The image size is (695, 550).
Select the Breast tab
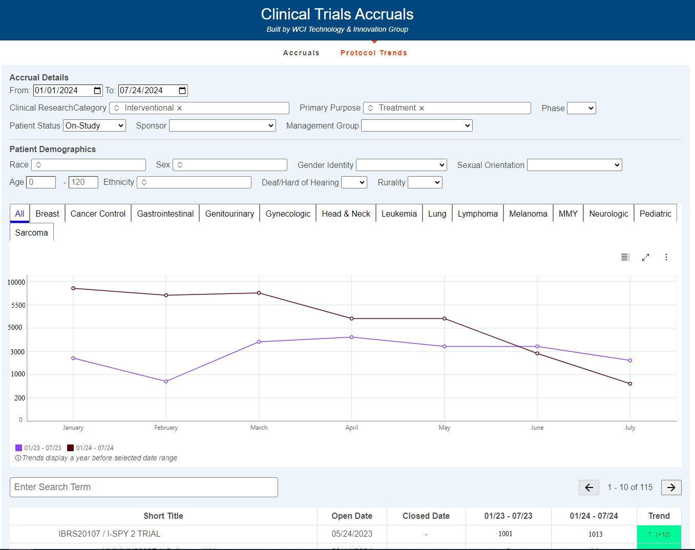point(47,214)
